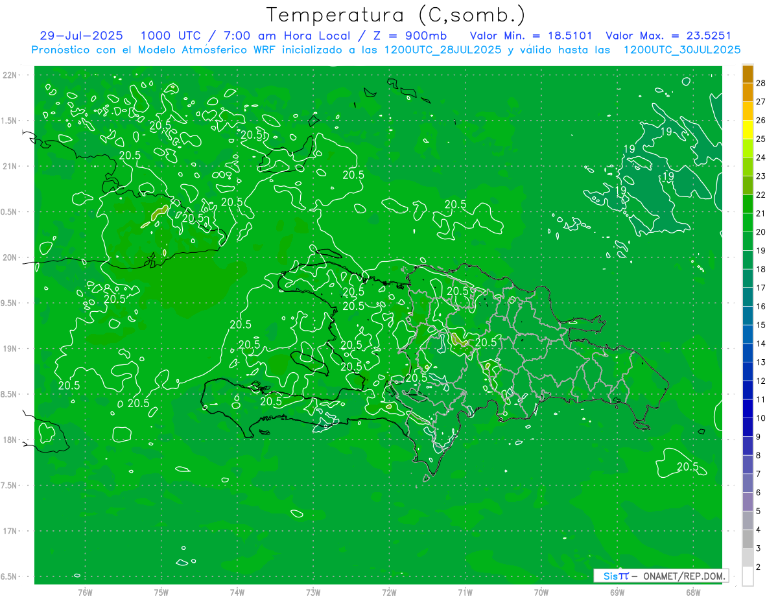Click the color scale label "15"

(760, 325)
